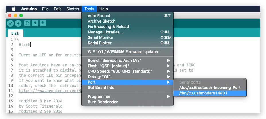Click the green zoom window button

click(21, 15)
